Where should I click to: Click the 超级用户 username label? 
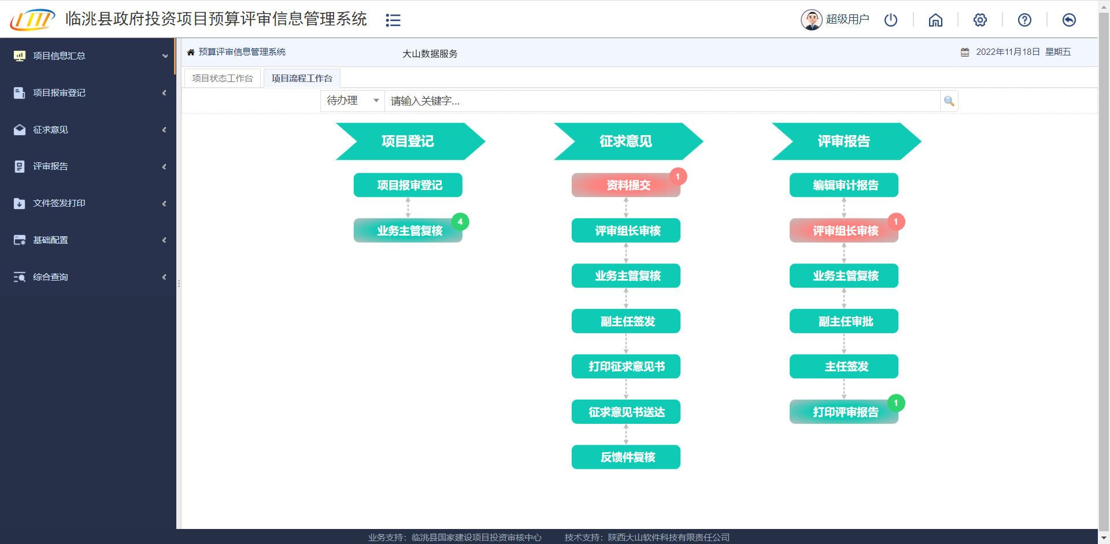tap(848, 20)
